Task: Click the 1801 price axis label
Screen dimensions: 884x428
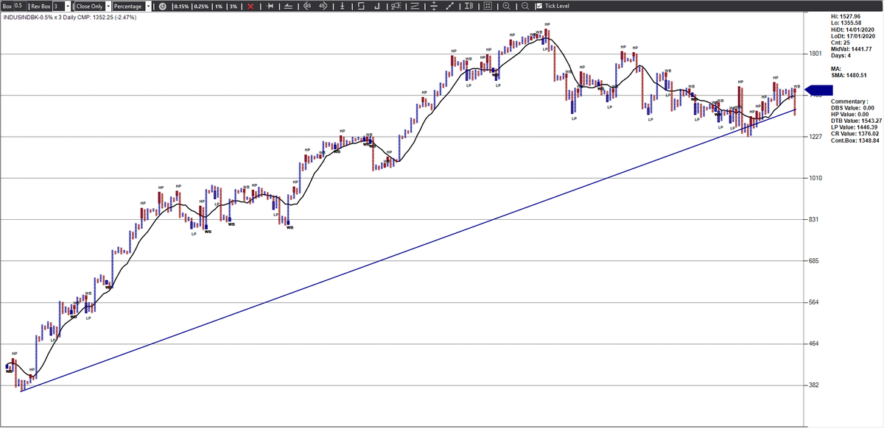Action: pyautogui.click(x=815, y=54)
